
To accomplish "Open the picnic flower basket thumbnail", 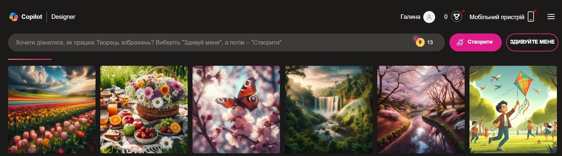I will tap(144, 109).
